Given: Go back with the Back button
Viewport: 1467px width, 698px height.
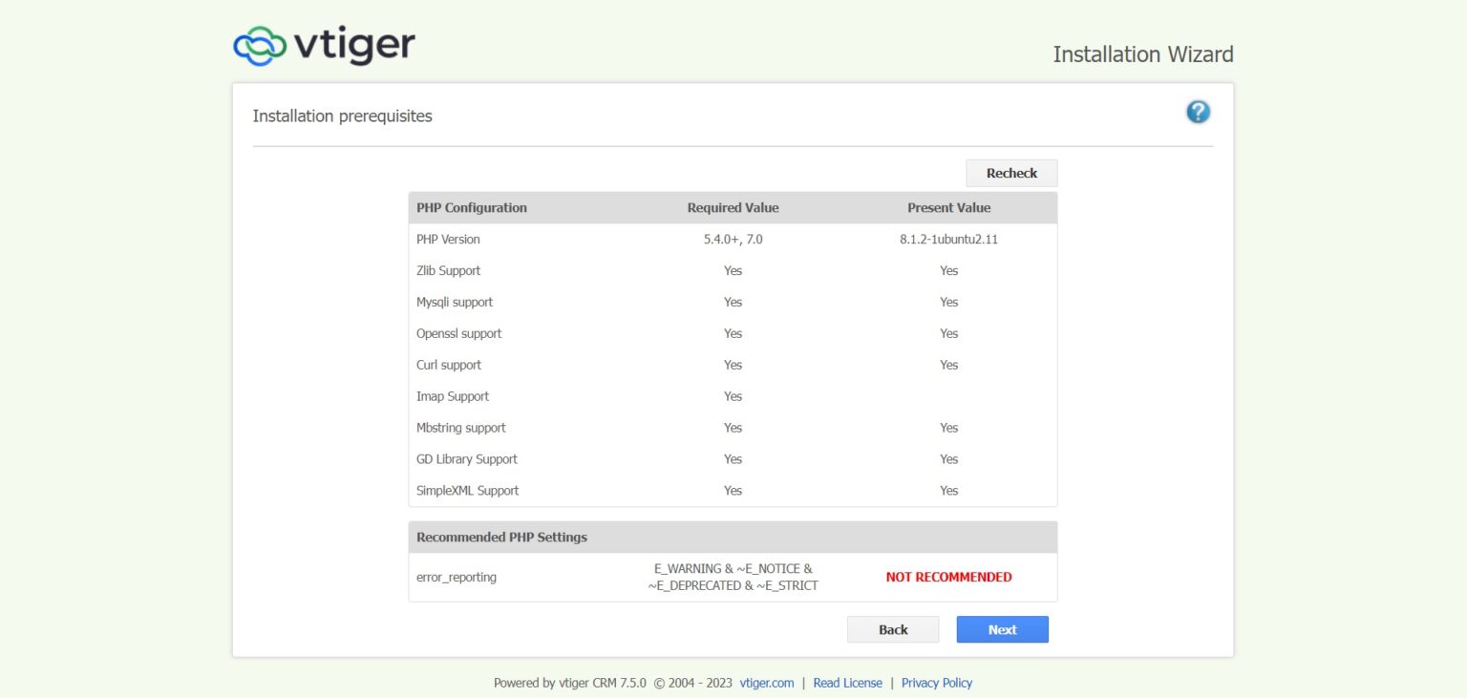Looking at the screenshot, I should [x=893, y=629].
